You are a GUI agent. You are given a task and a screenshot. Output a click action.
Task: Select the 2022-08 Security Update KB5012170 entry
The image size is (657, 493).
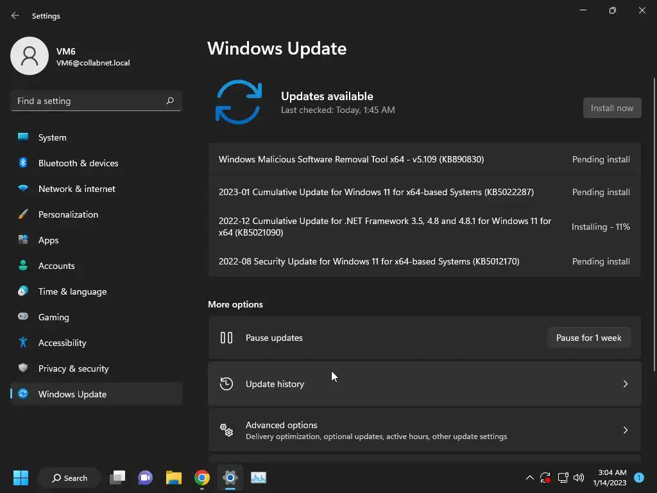click(425, 262)
